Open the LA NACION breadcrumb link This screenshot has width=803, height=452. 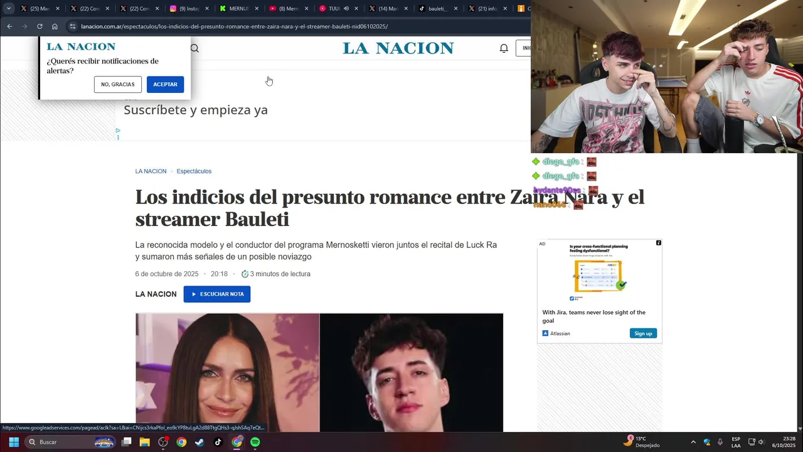tap(151, 171)
